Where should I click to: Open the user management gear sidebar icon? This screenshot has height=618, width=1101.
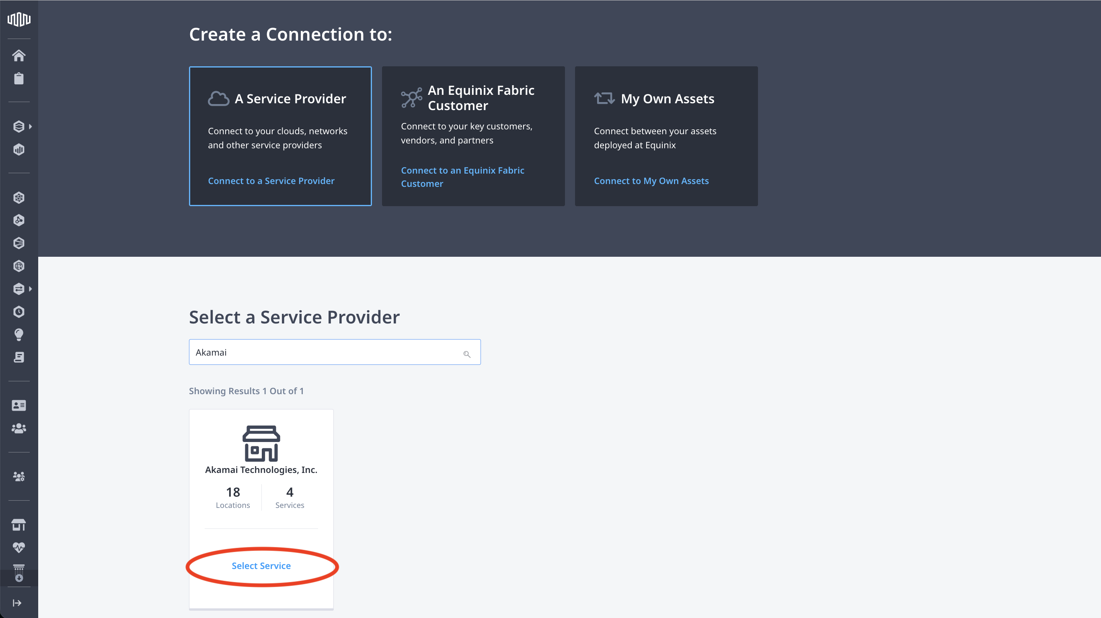(19, 477)
